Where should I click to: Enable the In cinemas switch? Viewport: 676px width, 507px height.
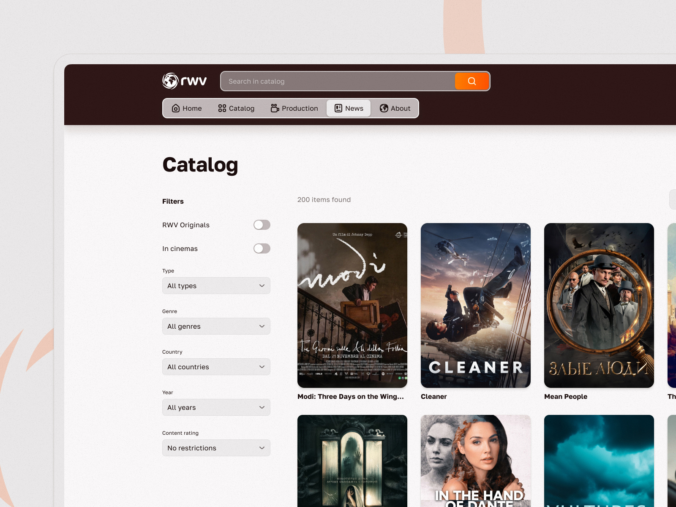(x=262, y=248)
